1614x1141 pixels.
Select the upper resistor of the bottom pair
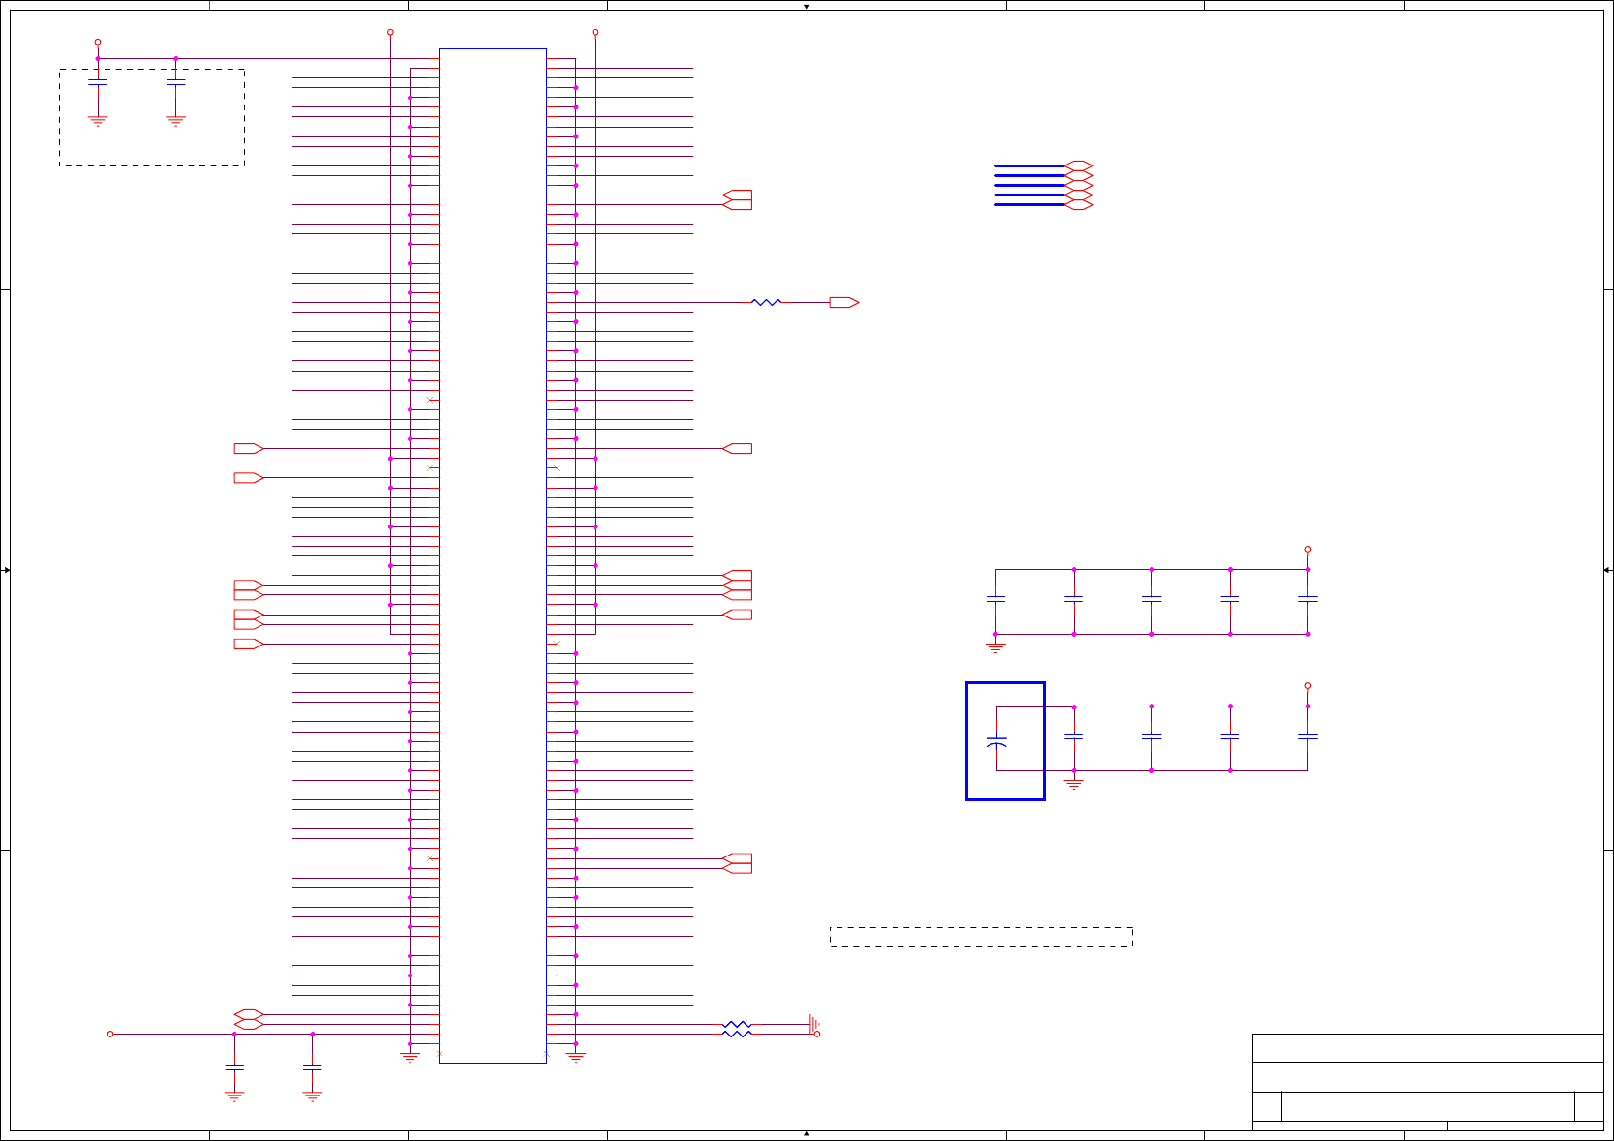(x=737, y=1024)
